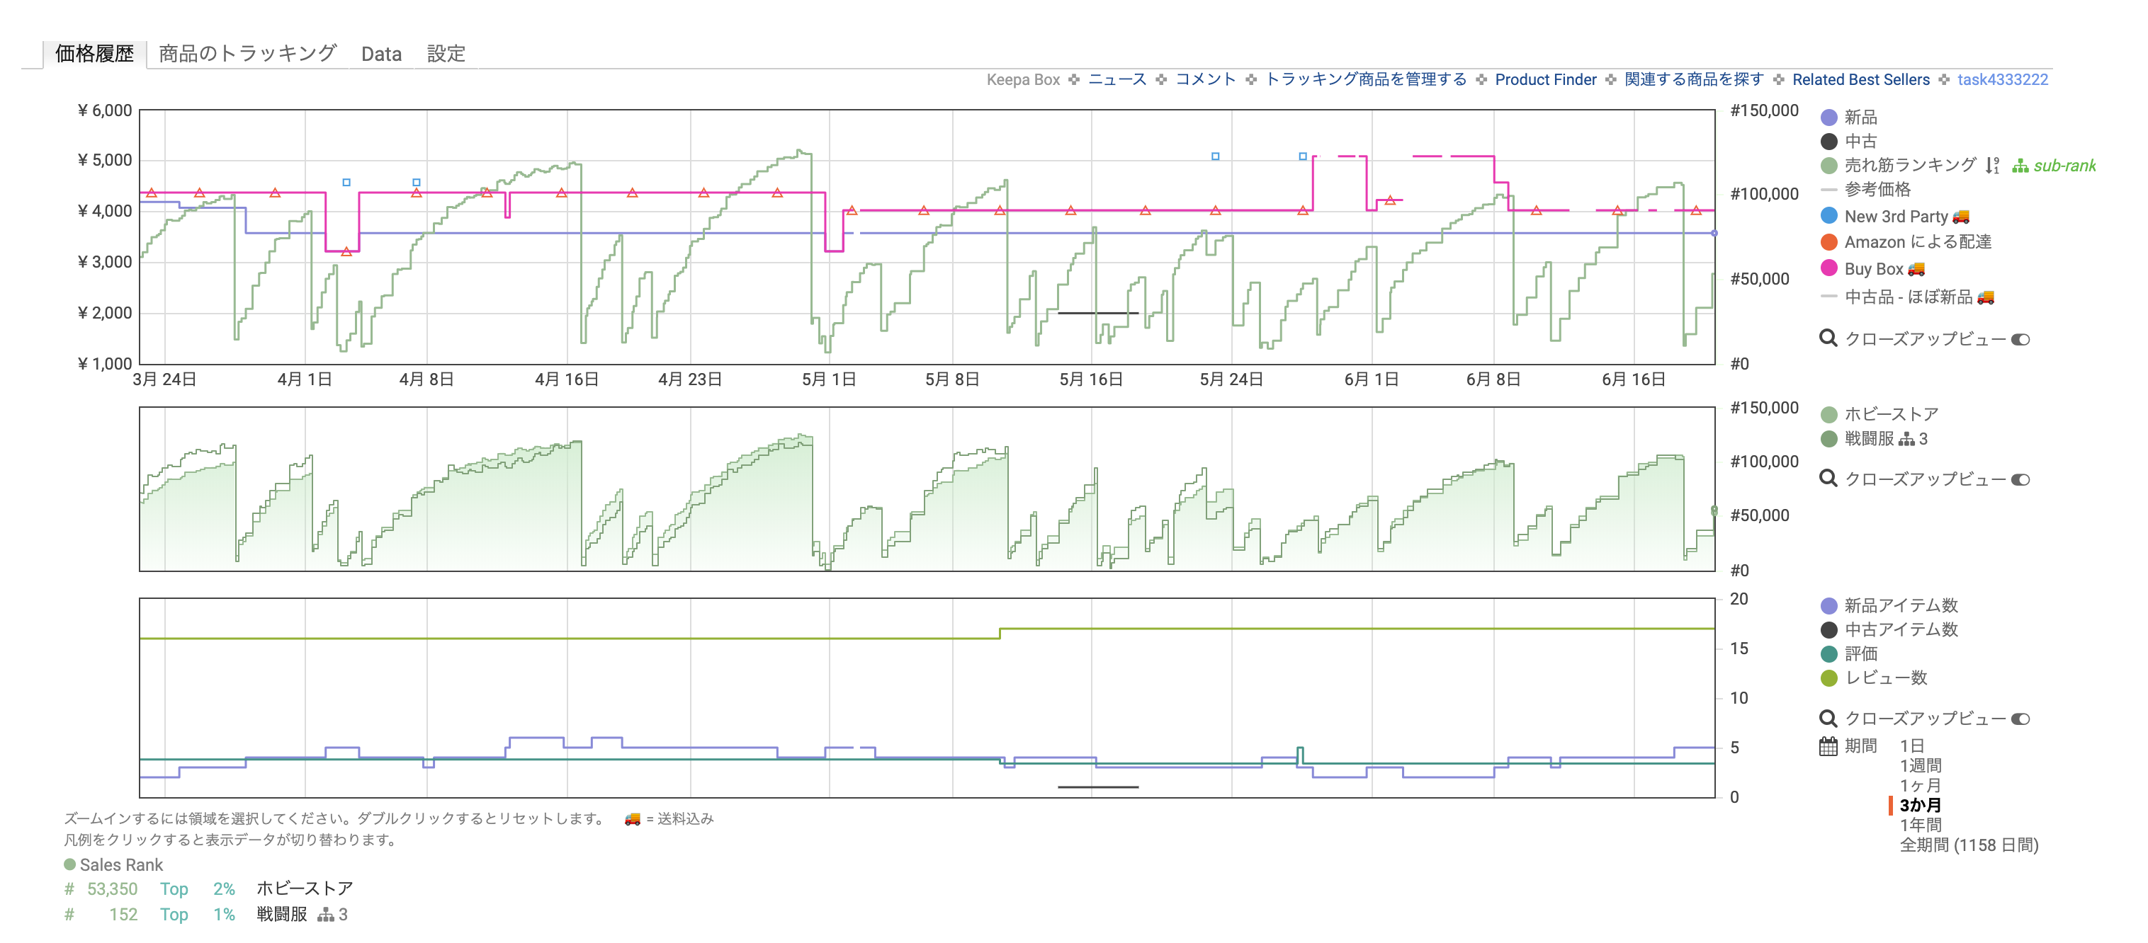Viewport: 2148px width, 943px height.
Task: Click magnifier icon beside rank chart close-up view
Action: [1828, 478]
